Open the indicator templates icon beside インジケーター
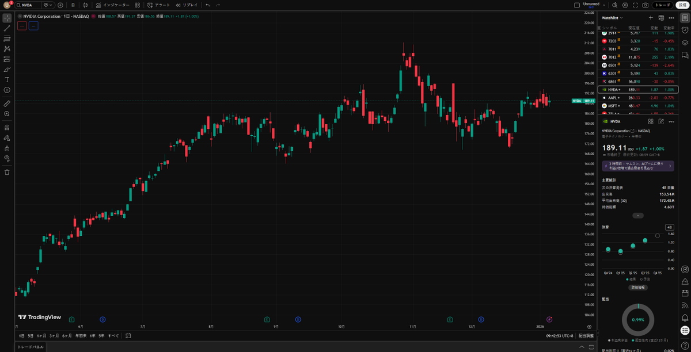 coord(136,5)
